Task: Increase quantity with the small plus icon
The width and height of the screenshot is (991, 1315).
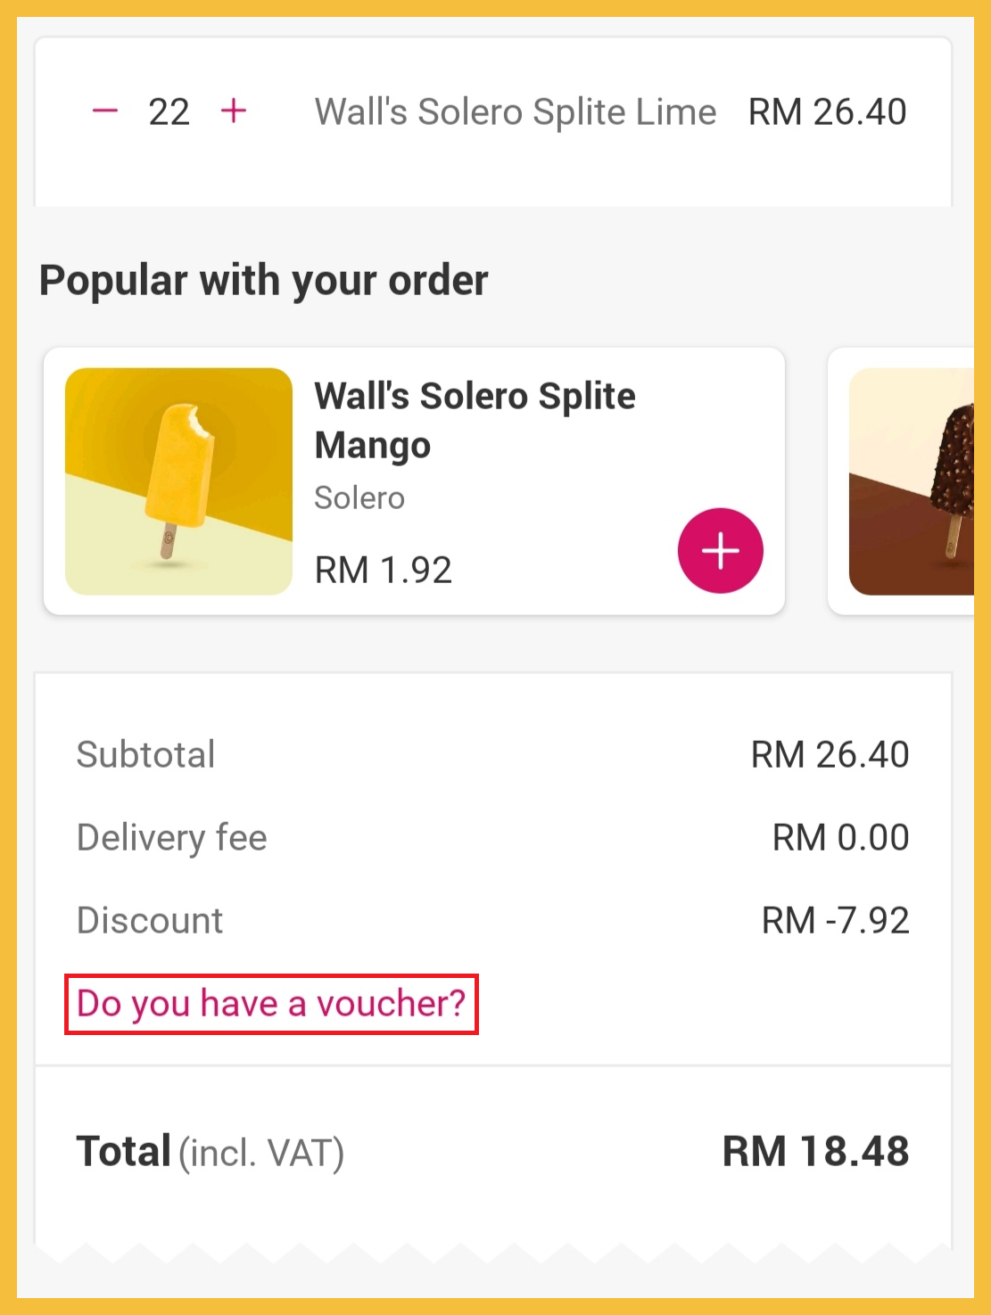Action: 234,111
